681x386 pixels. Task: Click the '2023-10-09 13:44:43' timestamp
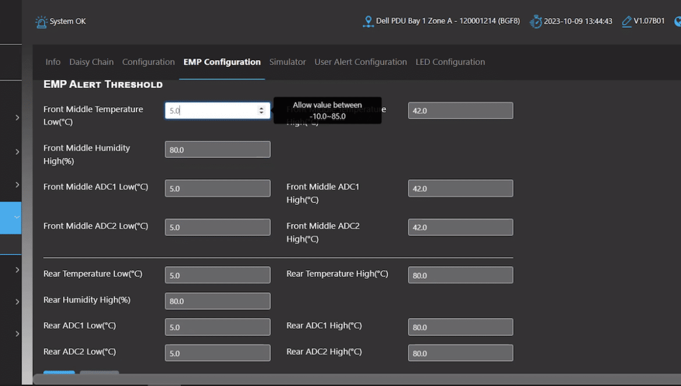click(x=578, y=22)
